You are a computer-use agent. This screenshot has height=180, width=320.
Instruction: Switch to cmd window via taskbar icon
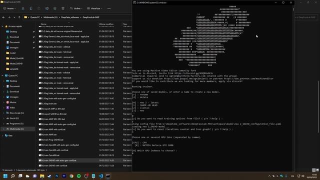pyautogui.click(x=108, y=176)
